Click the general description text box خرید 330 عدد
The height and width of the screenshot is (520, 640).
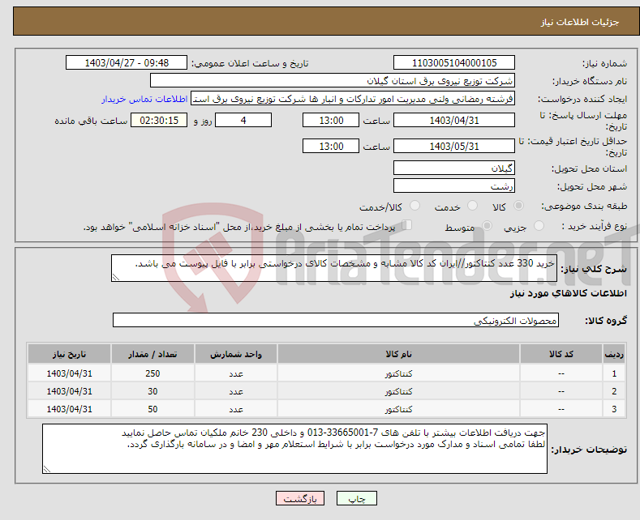[x=334, y=268]
